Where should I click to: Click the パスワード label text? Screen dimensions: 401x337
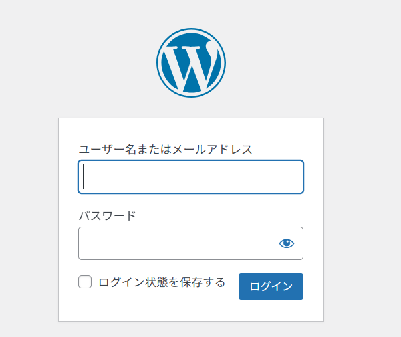(107, 216)
